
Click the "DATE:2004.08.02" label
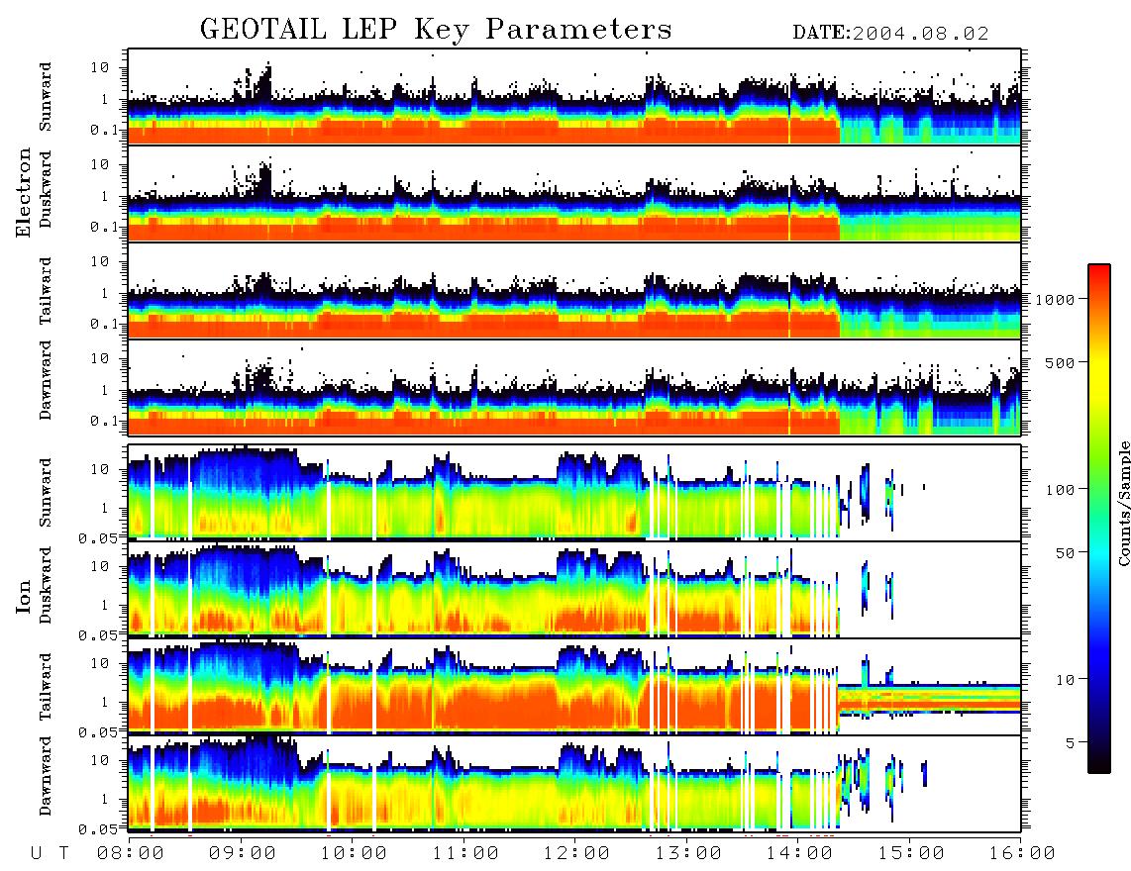(x=890, y=33)
